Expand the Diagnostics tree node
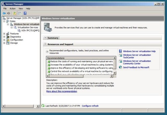 pyautogui.click(x=4, y=37)
